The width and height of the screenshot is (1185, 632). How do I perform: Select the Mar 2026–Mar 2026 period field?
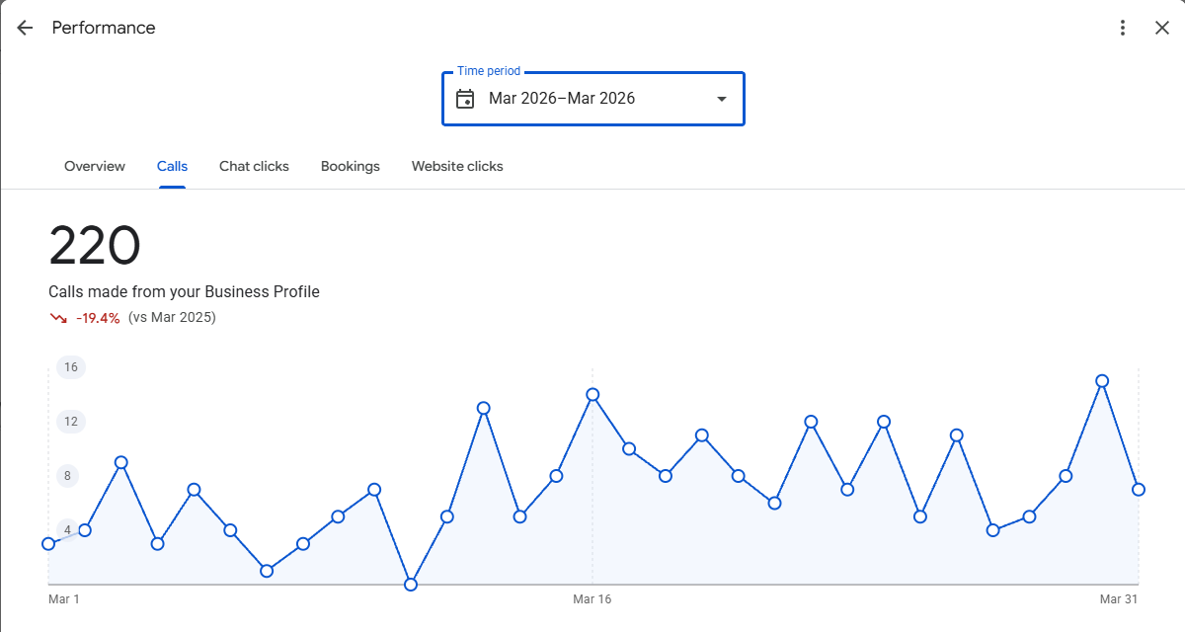tap(593, 99)
